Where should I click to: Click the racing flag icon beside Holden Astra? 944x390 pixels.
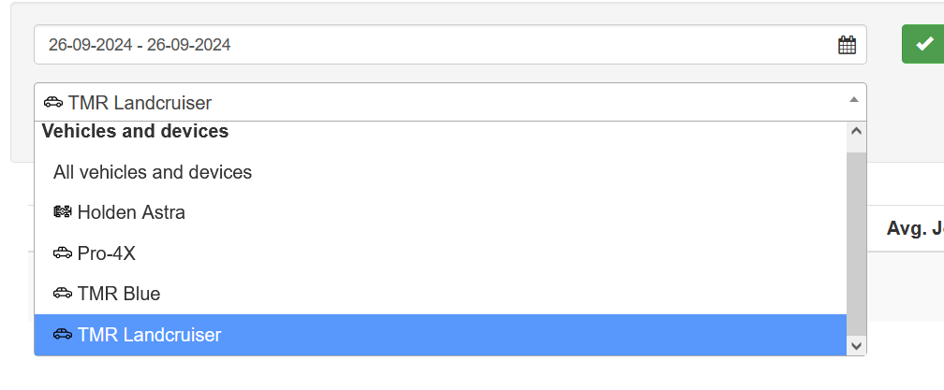pos(63,212)
